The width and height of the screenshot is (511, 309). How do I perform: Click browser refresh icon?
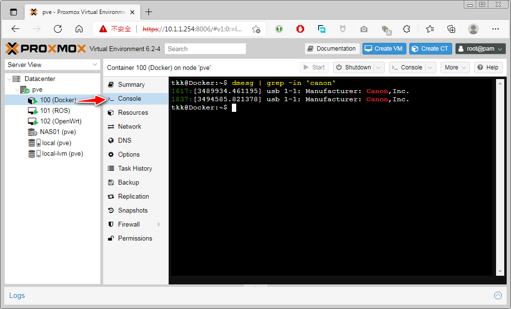tap(58, 29)
